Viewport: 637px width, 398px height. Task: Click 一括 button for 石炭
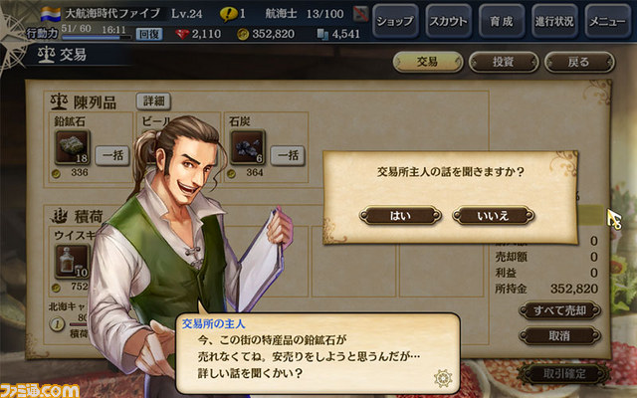click(x=288, y=155)
